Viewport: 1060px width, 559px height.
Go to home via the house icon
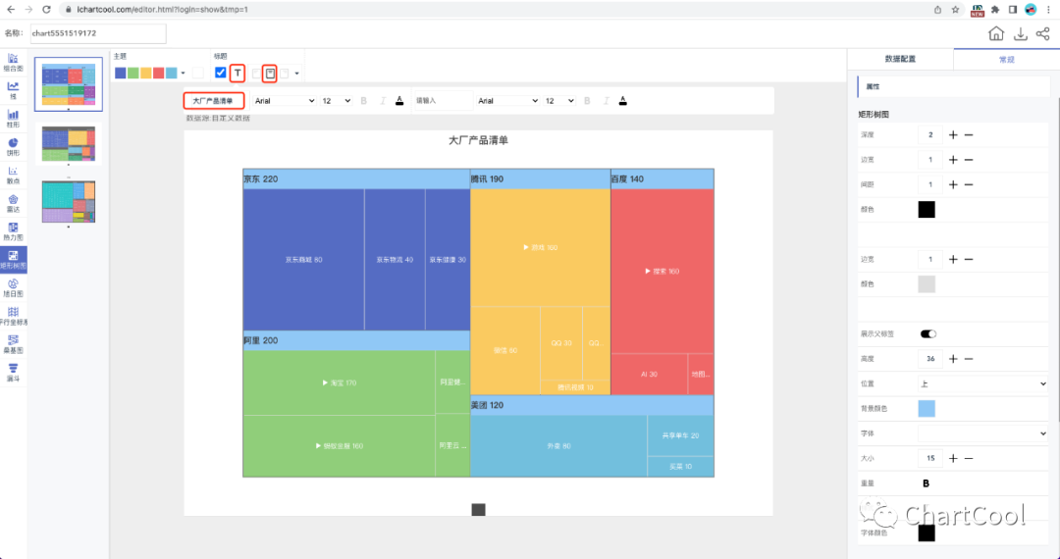click(995, 33)
